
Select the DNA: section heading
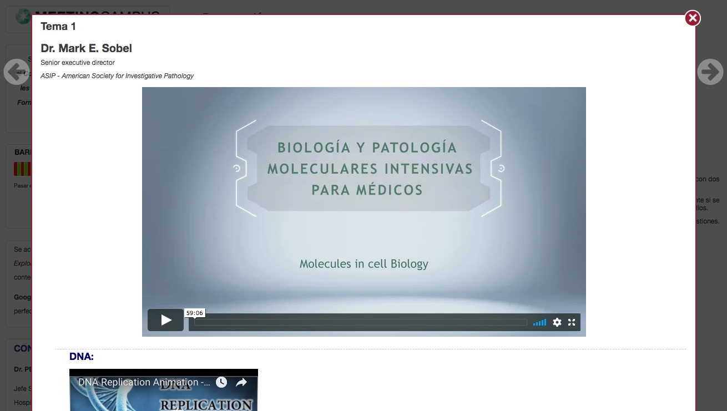82,357
